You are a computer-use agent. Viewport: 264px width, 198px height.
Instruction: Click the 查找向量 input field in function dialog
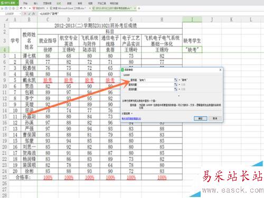coord(156,84)
